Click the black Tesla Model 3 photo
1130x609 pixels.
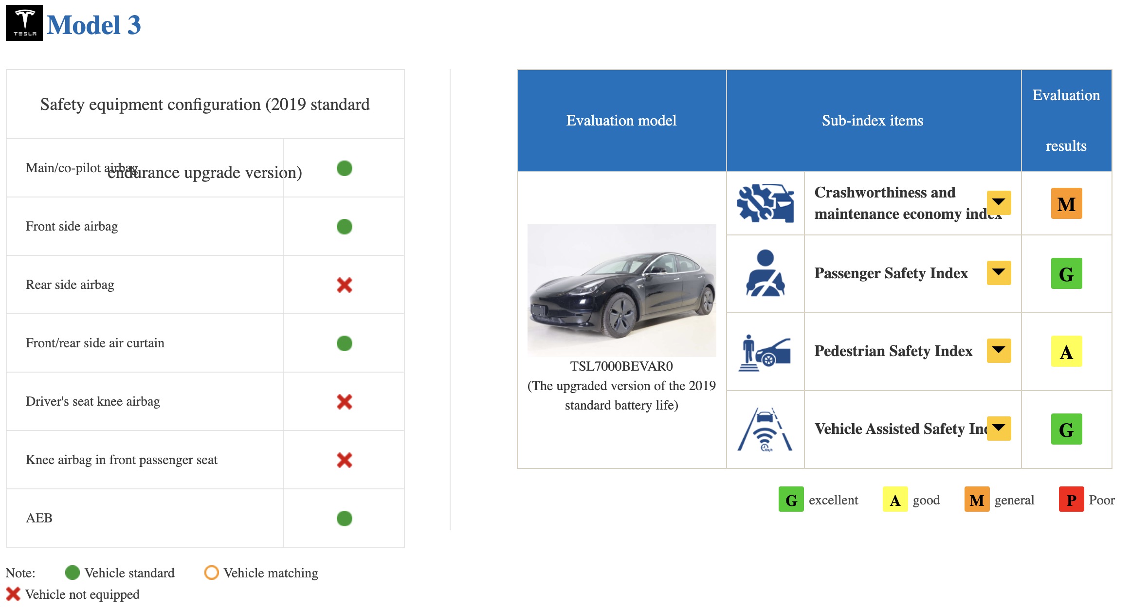(621, 290)
